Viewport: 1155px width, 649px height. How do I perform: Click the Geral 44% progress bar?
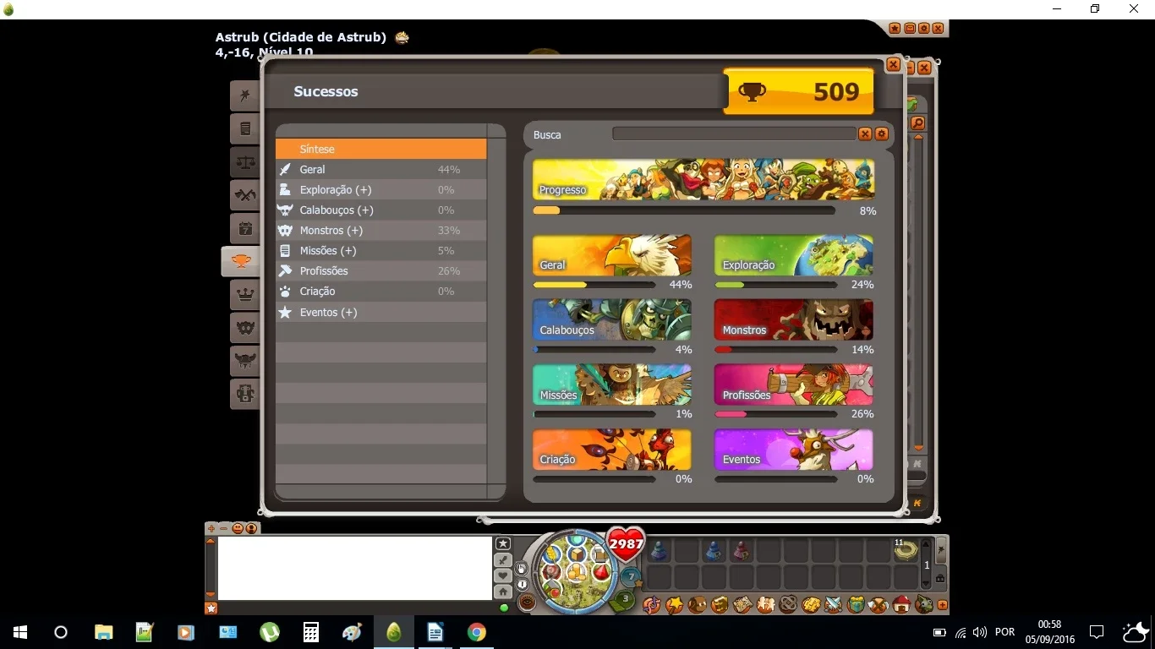coord(594,285)
